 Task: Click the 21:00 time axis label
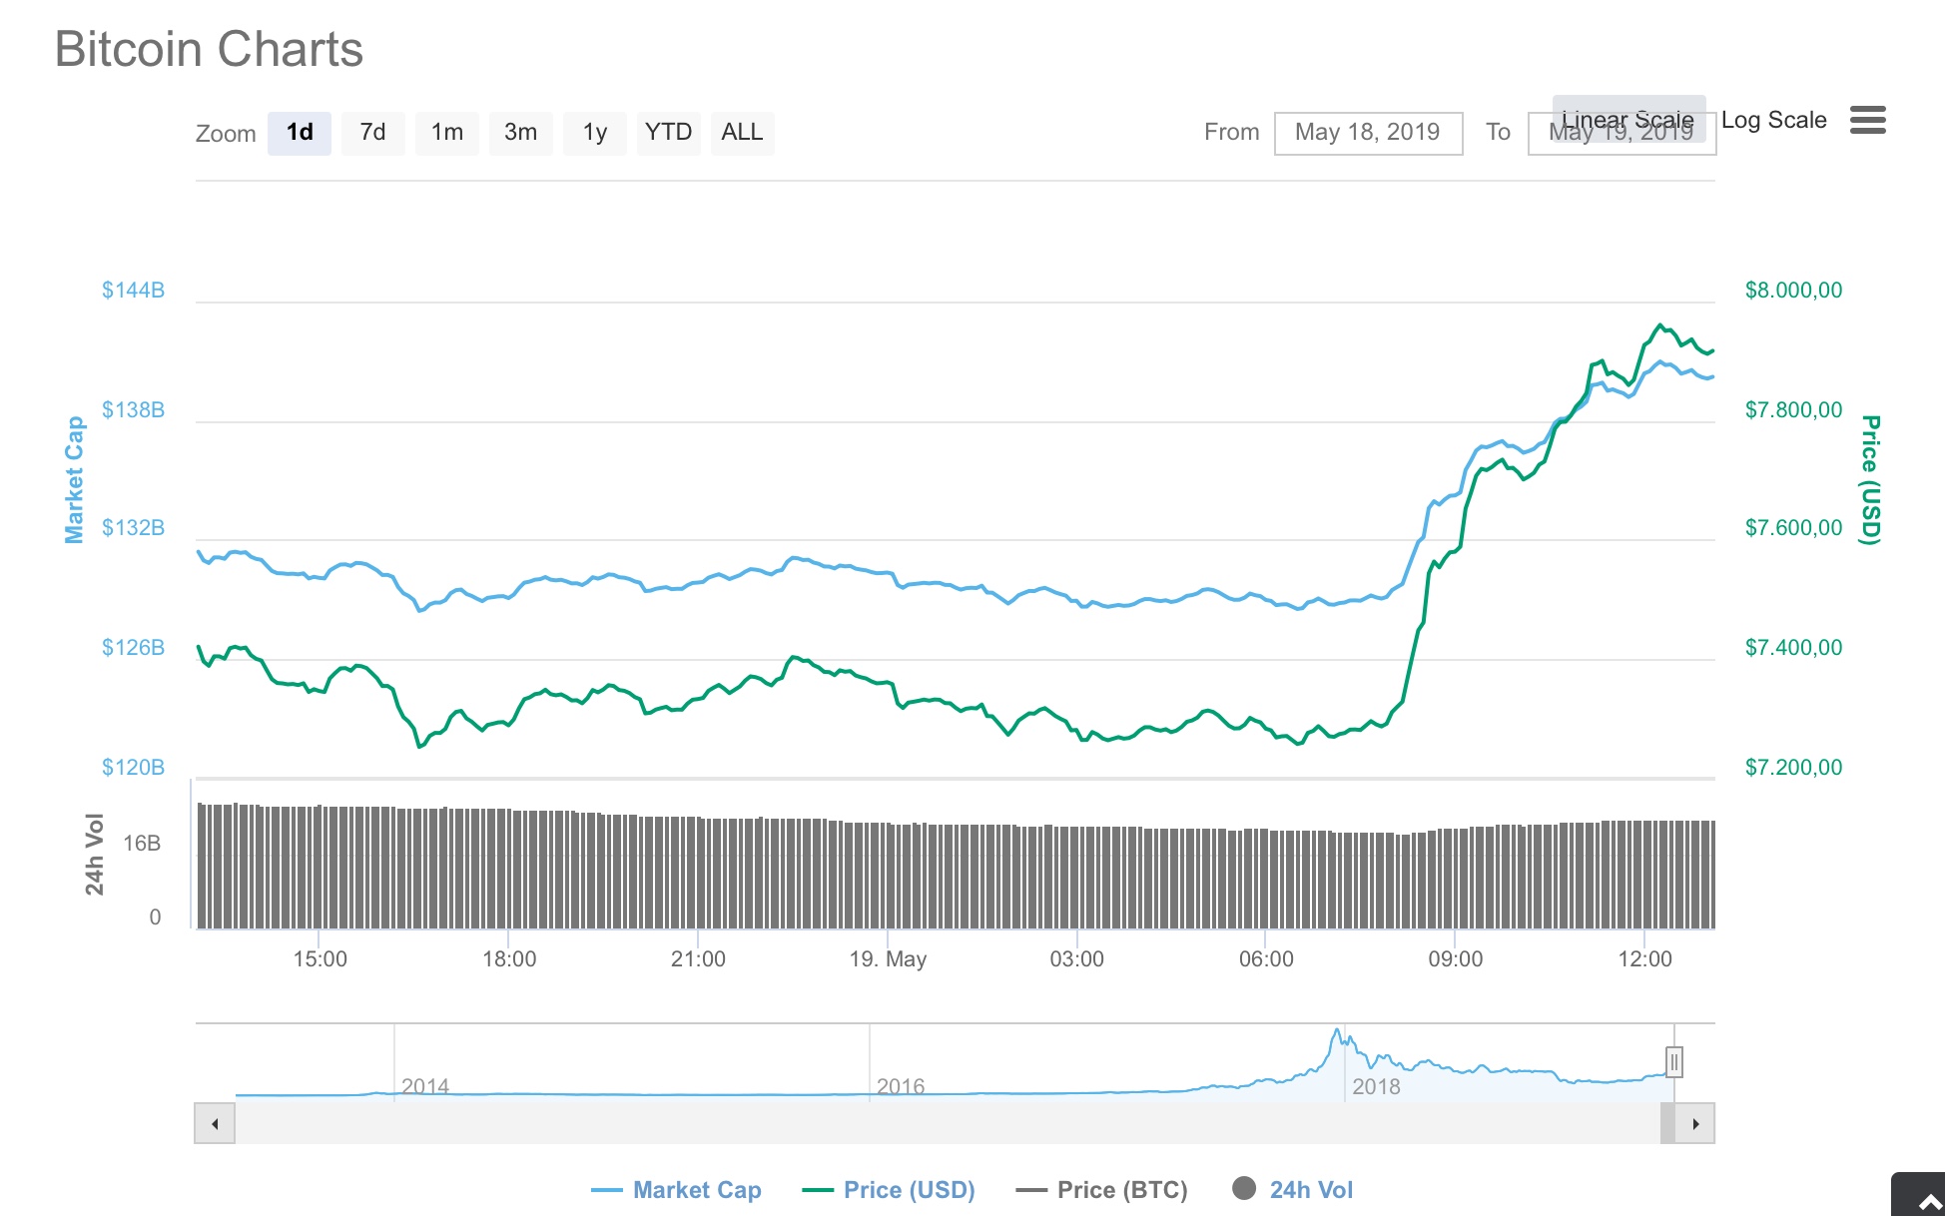[698, 959]
